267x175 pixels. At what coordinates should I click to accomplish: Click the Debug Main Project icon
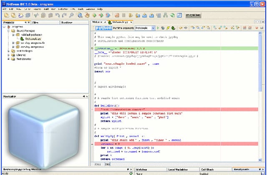coord(101,15)
